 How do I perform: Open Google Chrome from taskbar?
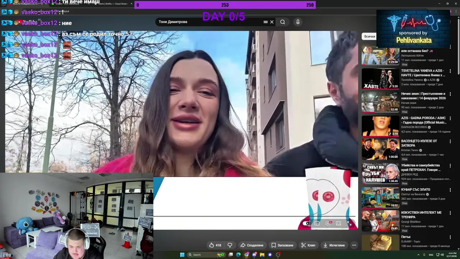[x=246, y=255]
